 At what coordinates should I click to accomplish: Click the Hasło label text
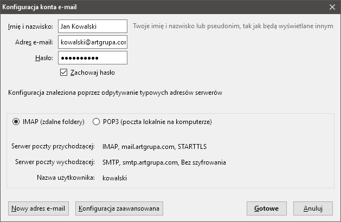[x=44, y=58]
